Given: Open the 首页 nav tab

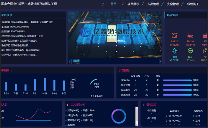Looking at the screenshot, I should [x=114, y=4].
